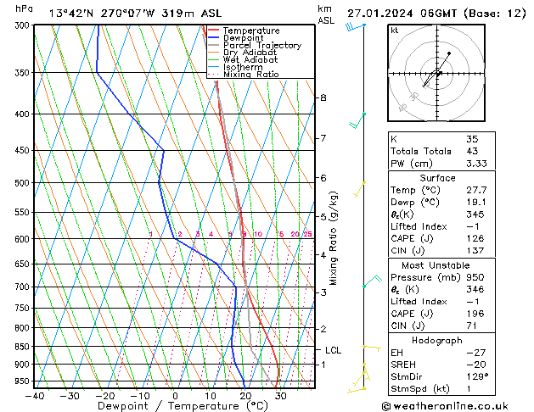Click the yellow wind barb at 500 hPa
Image resolution: width=534 pixels, height=412 pixels.
pyautogui.click(x=360, y=190)
